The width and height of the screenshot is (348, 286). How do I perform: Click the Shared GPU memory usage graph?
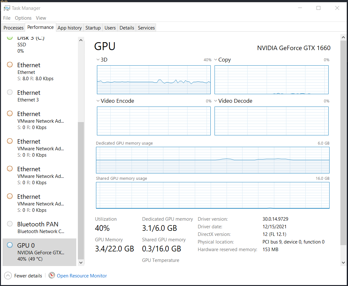tap(213, 195)
